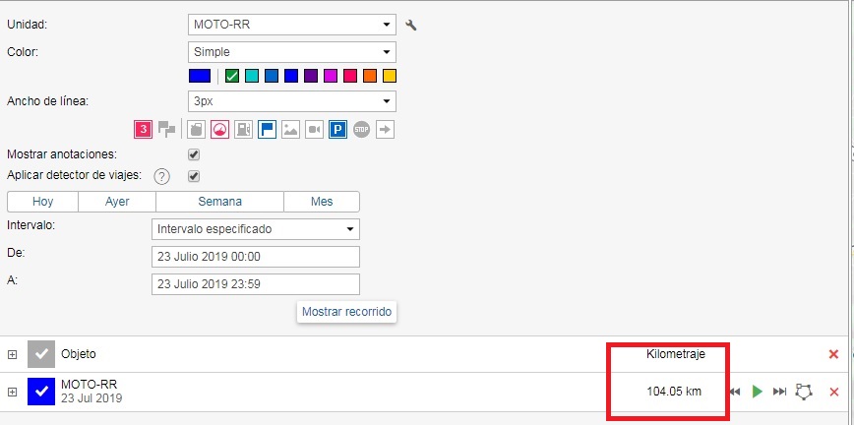Image resolution: width=854 pixels, height=425 pixels.
Task: Toggle the video camera marker icon
Action: [314, 129]
